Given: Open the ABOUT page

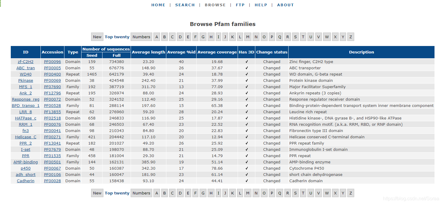Looking at the screenshot, I should point(285,5).
